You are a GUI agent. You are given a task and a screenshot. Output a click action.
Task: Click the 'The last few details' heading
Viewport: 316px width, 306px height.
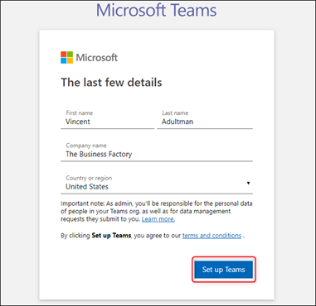click(x=111, y=83)
